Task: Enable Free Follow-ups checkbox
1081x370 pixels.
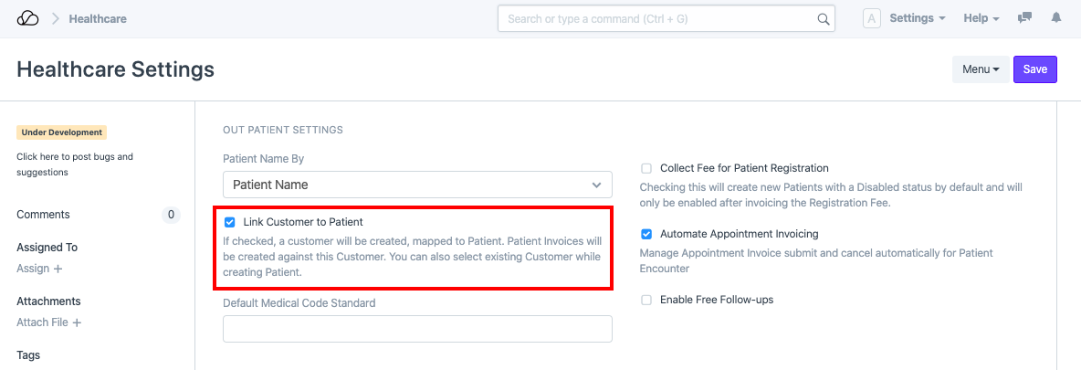Action: pos(646,300)
